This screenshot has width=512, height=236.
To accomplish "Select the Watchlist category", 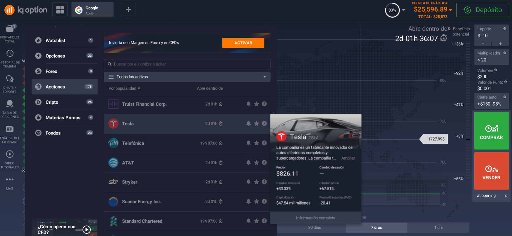I will tap(65, 40).
